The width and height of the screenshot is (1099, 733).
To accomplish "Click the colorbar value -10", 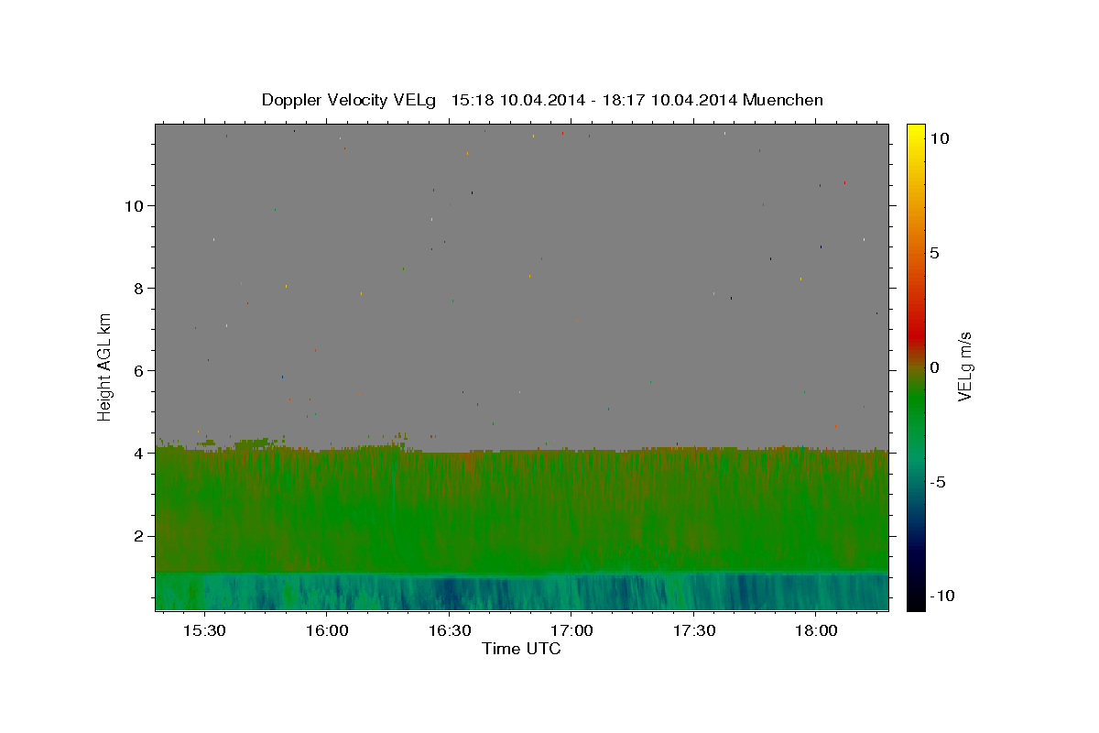I will pos(942,596).
